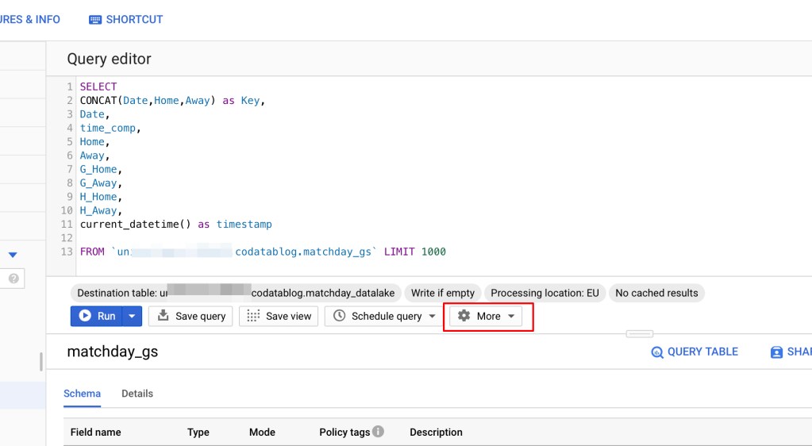
Task: Click the download icon on Save query
Action: click(x=164, y=315)
